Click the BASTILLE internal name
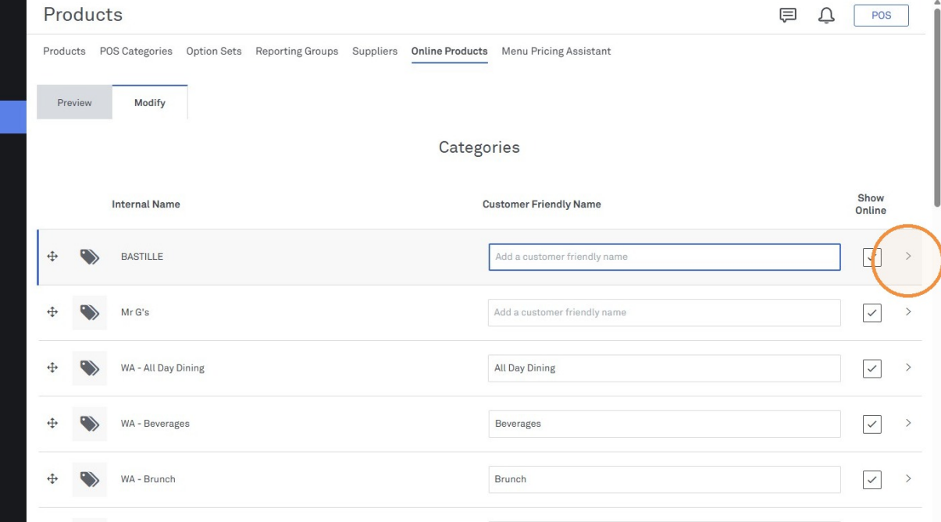Viewport: 941px width, 522px height. coord(142,257)
